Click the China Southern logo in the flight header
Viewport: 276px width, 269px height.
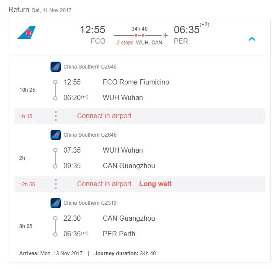click(x=26, y=32)
